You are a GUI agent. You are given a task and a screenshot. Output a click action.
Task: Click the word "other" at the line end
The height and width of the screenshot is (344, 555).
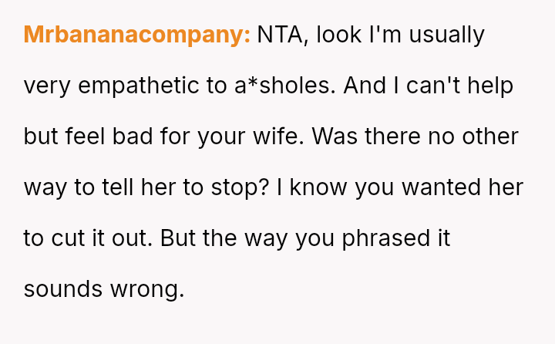pos(489,137)
